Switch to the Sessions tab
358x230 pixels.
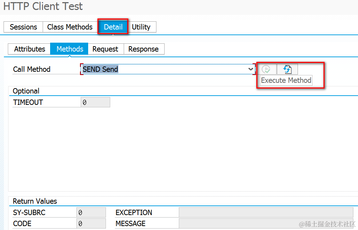click(x=23, y=27)
